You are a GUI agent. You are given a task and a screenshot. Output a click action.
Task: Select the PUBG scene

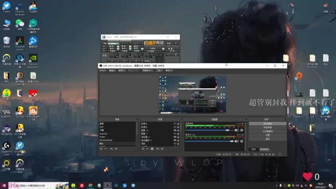117,137
